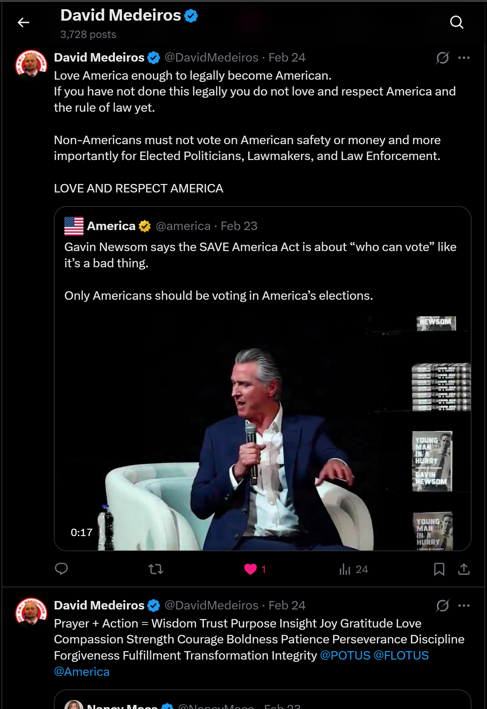Open David Medeiros avatar on first post
Viewport: 487px width, 709px height.
pos(31,66)
